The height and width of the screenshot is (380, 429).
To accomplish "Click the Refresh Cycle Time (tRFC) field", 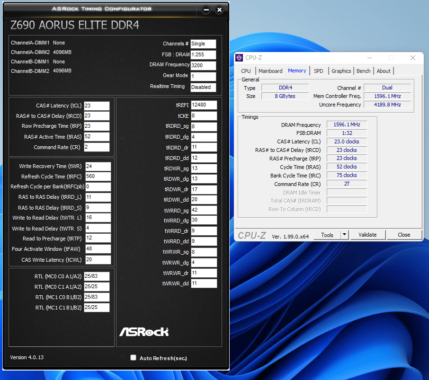I will [98, 177].
